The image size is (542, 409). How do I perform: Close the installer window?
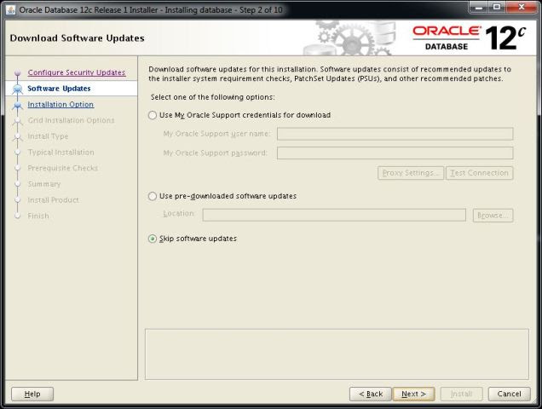tap(522, 8)
